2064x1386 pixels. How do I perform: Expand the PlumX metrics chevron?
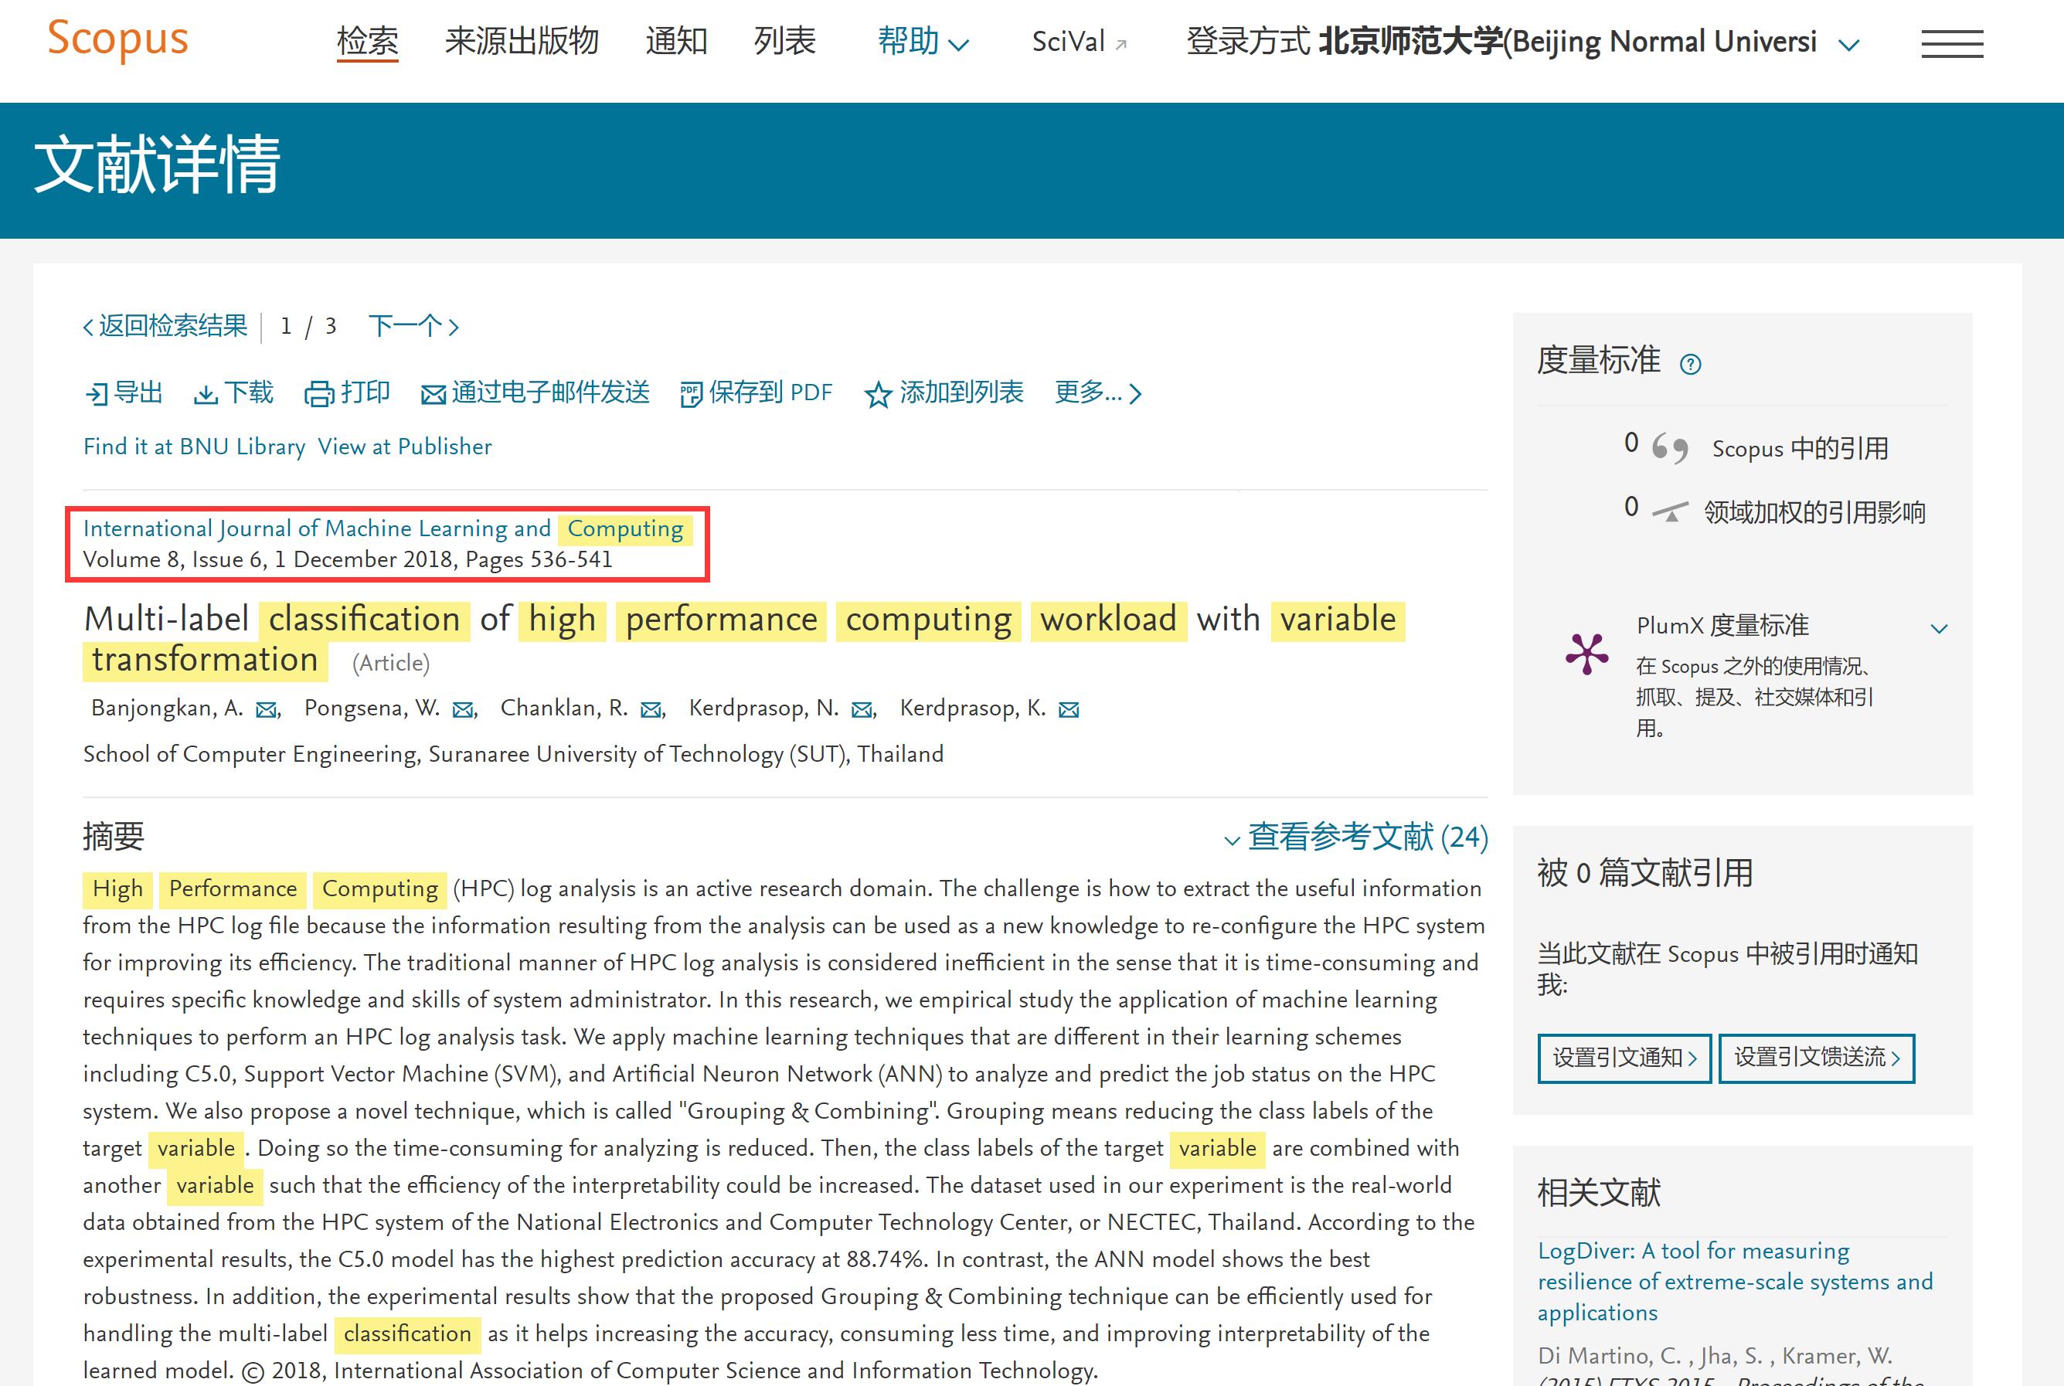pos(1939,628)
